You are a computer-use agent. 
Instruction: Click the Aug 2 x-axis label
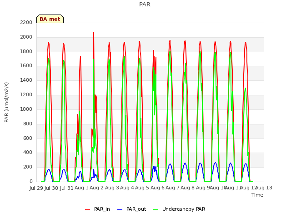[96, 188]
